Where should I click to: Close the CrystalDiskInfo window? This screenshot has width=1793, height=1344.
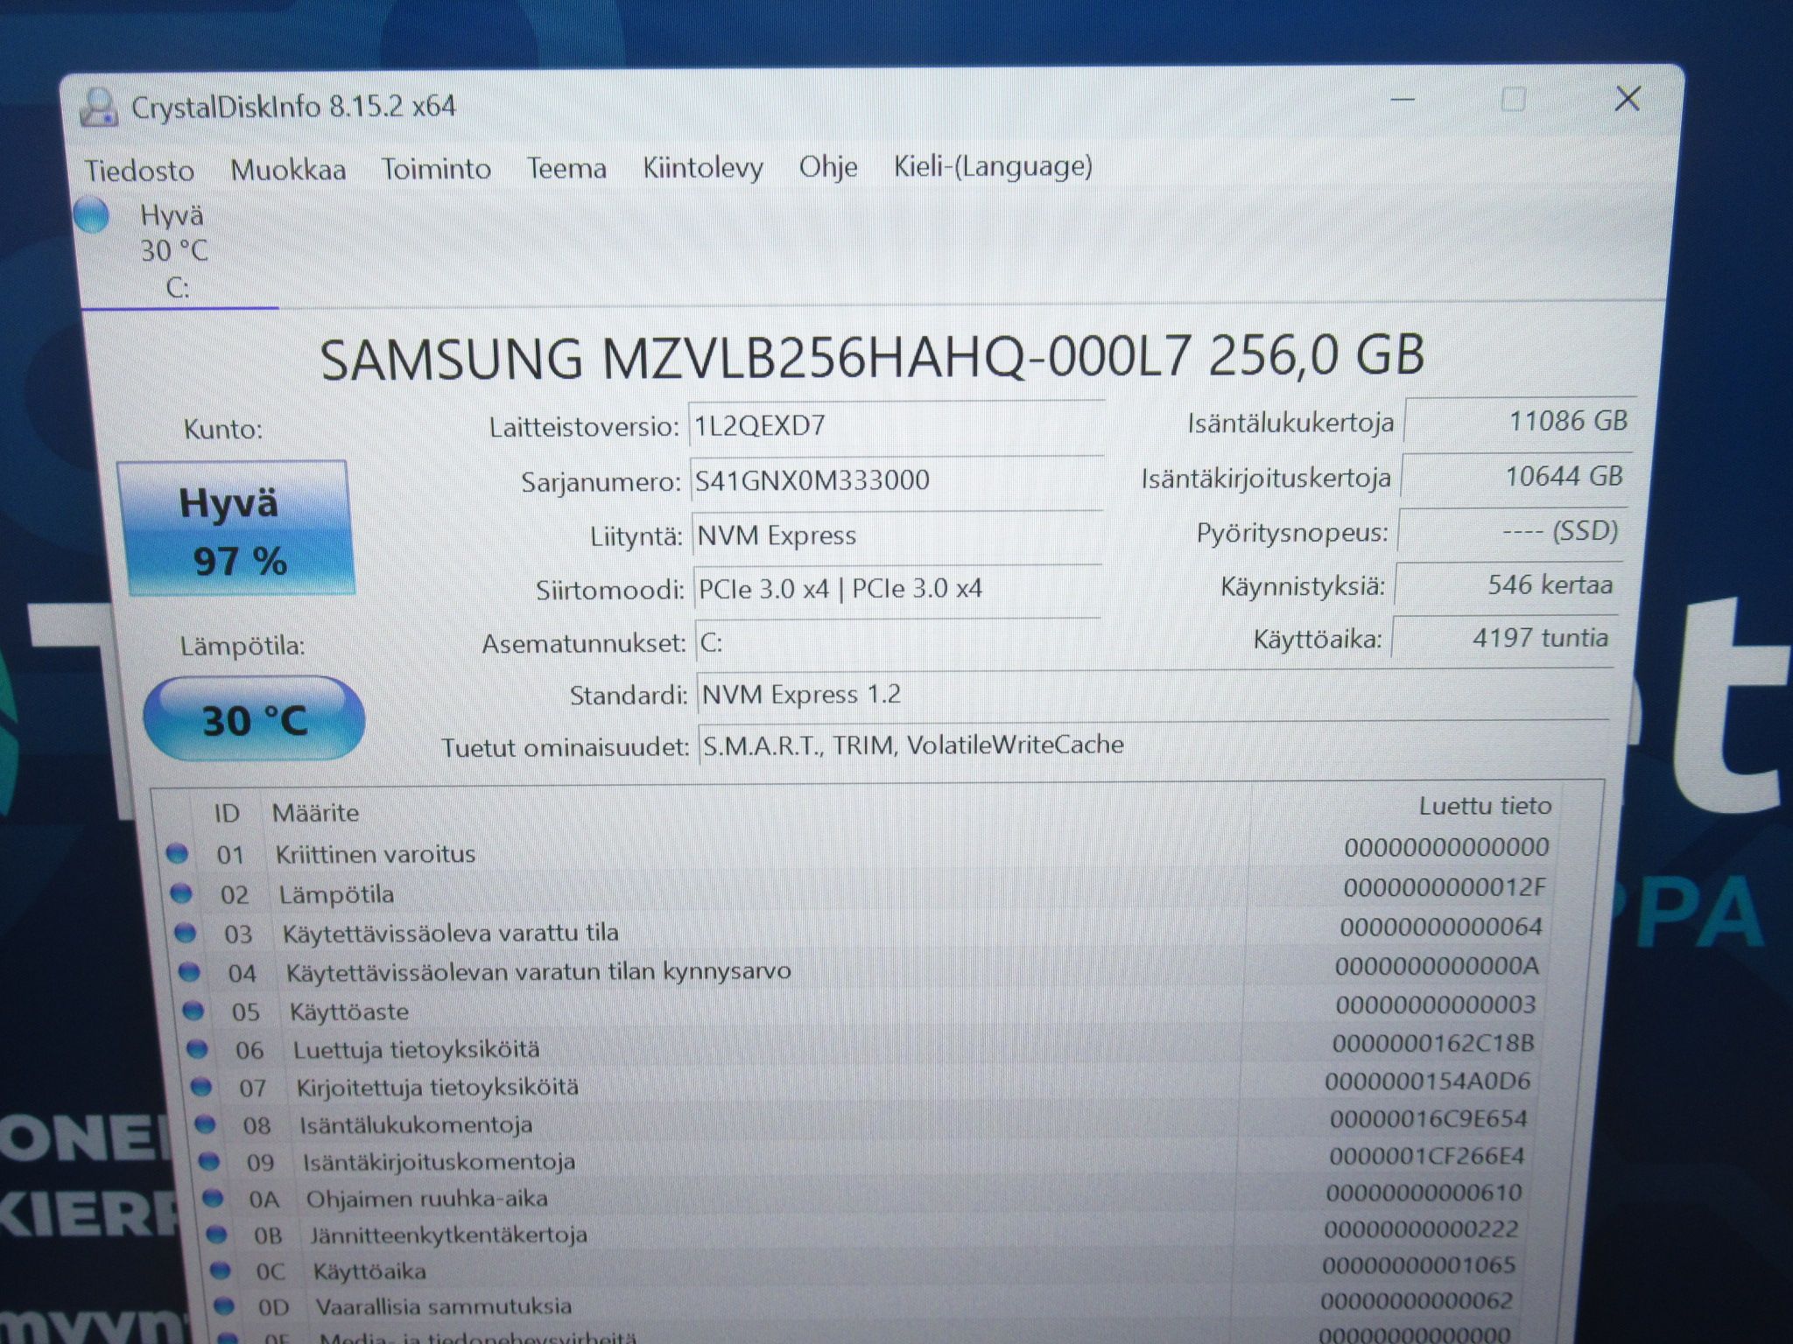(1628, 99)
